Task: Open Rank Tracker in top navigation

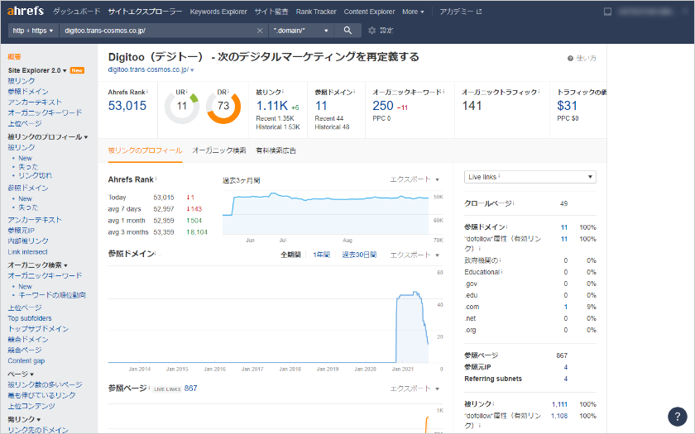Action: point(316,12)
